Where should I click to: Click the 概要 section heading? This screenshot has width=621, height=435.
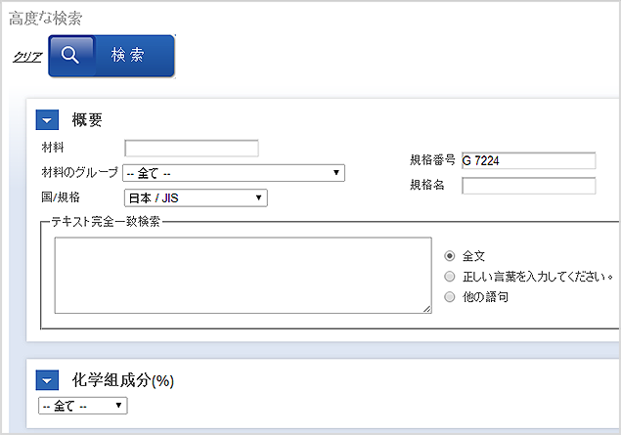coord(87,120)
